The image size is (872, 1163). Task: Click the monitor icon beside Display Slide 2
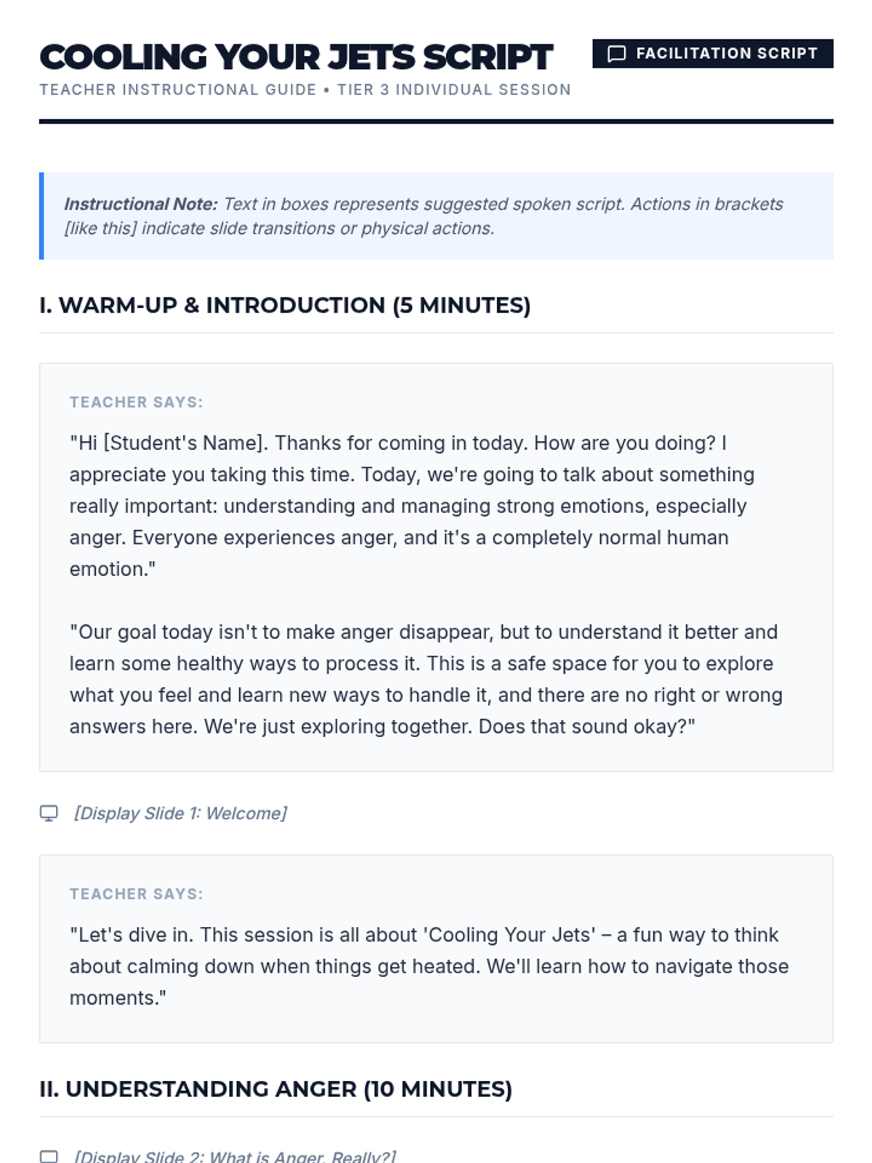(x=49, y=1156)
